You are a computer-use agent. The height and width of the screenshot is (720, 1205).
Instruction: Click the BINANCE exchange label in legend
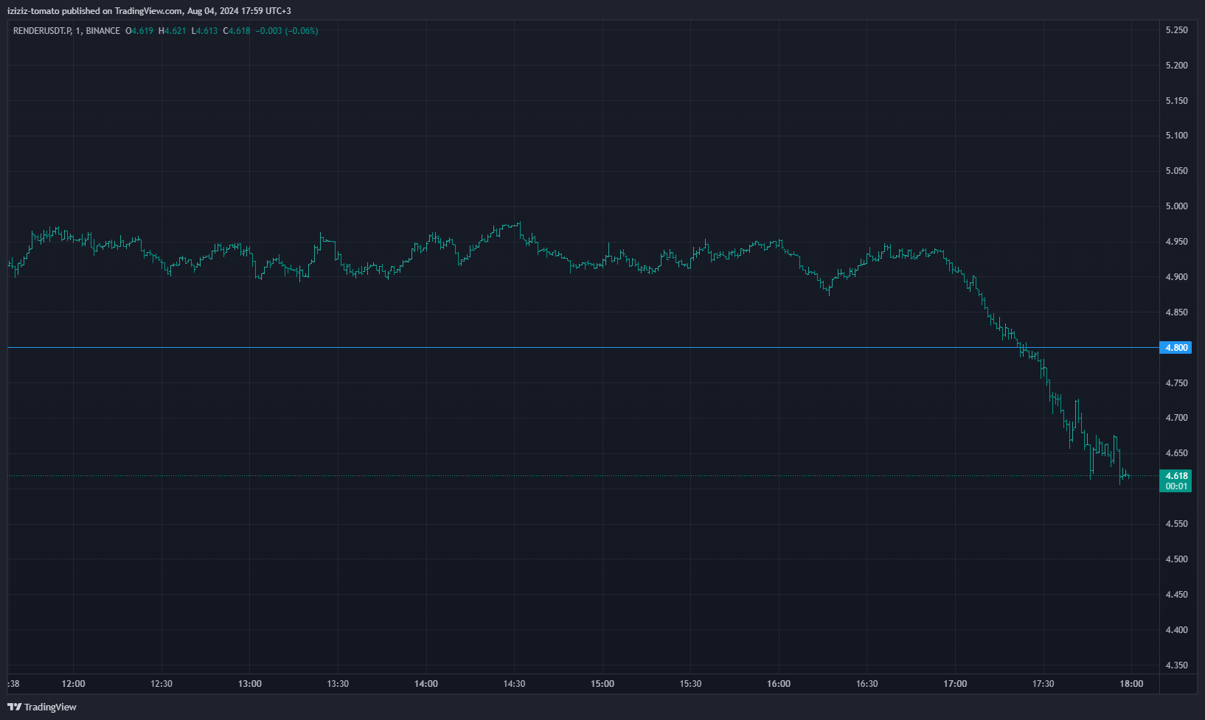point(103,31)
